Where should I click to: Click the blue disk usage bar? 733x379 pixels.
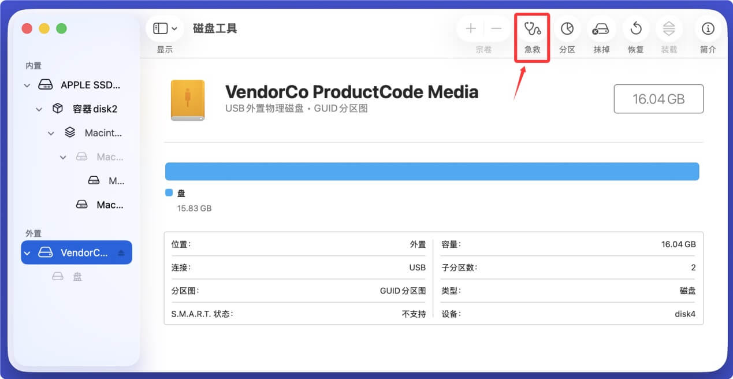coord(432,171)
